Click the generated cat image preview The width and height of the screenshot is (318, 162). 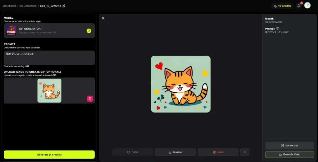pyautogui.click(x=181, y=84)
